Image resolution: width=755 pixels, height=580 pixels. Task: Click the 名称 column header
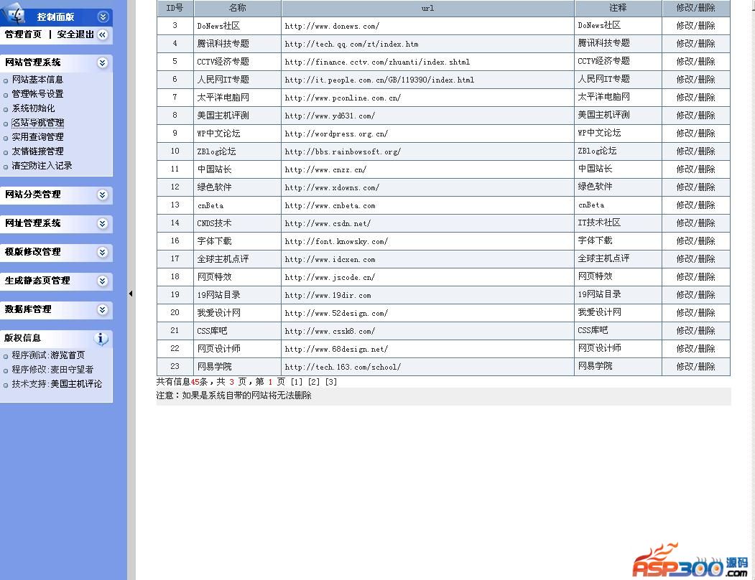click(237, 8)
